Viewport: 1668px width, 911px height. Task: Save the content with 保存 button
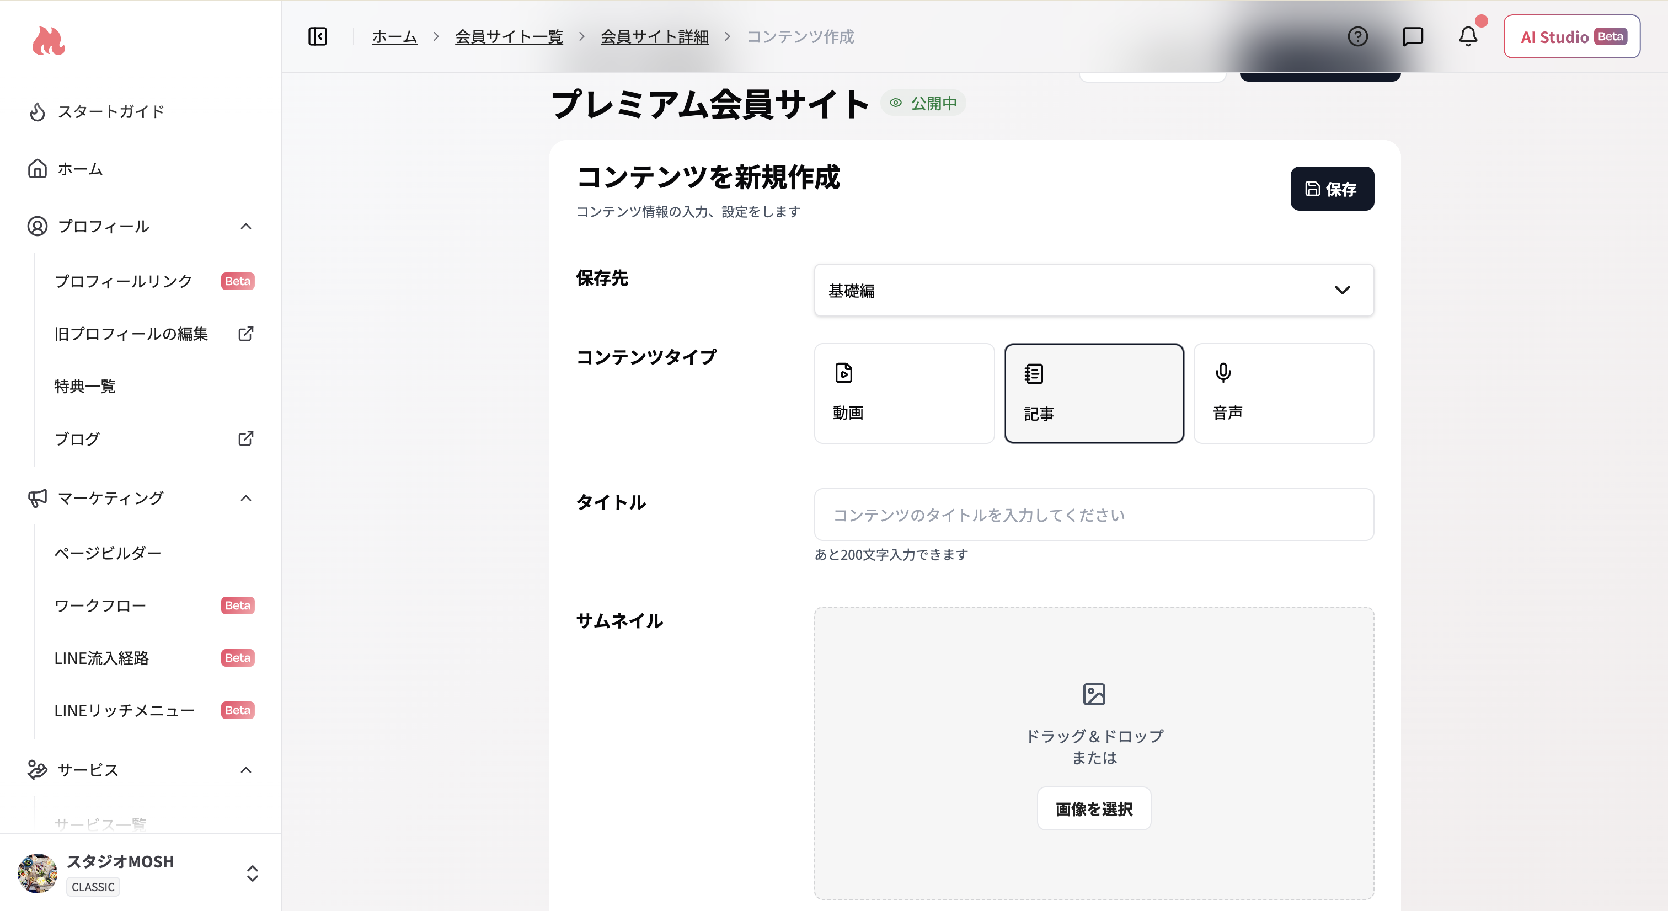[1332, 189]
